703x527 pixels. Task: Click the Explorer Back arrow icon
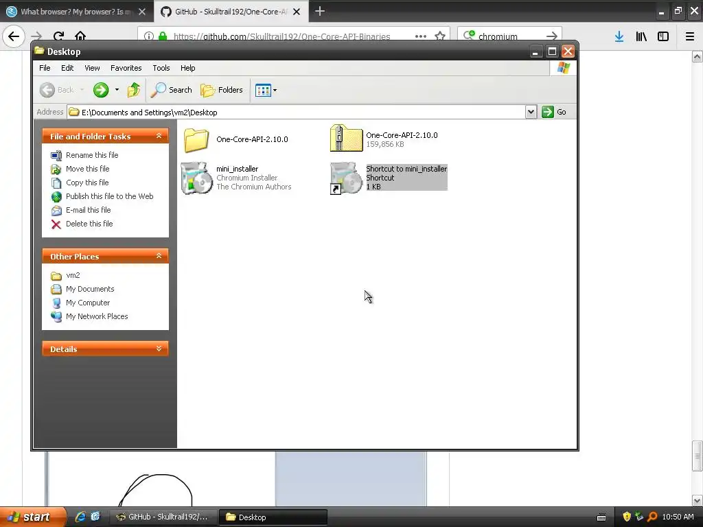47,90
